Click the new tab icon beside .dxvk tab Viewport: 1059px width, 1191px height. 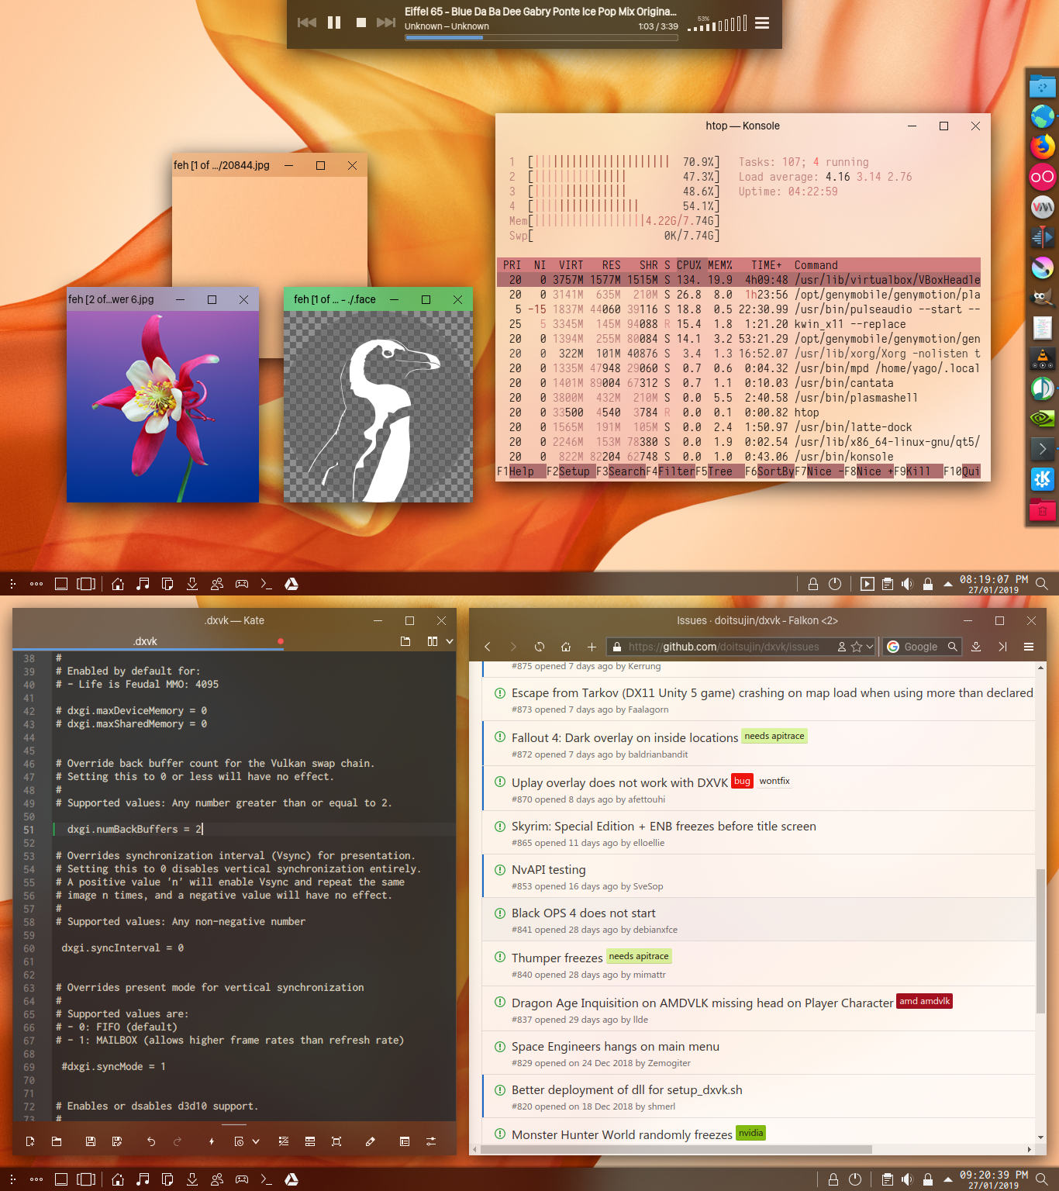coord(405,641)
